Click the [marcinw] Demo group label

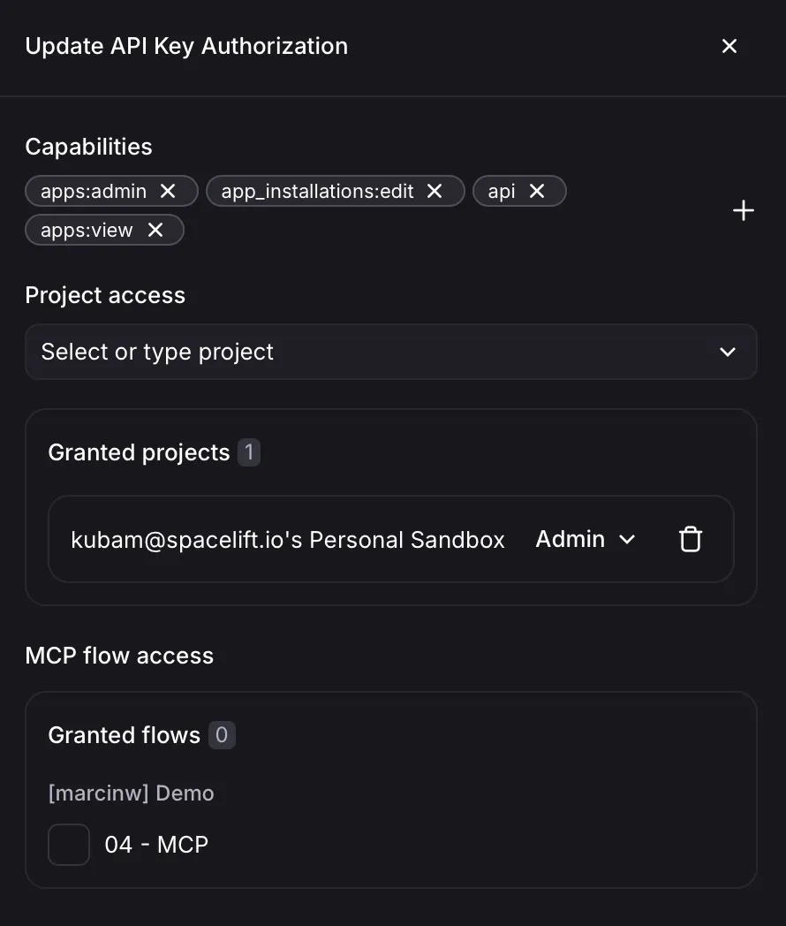tap(131, 793)
